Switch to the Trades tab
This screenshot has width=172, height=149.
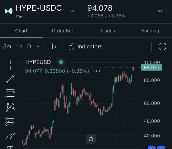coord(107,31)
